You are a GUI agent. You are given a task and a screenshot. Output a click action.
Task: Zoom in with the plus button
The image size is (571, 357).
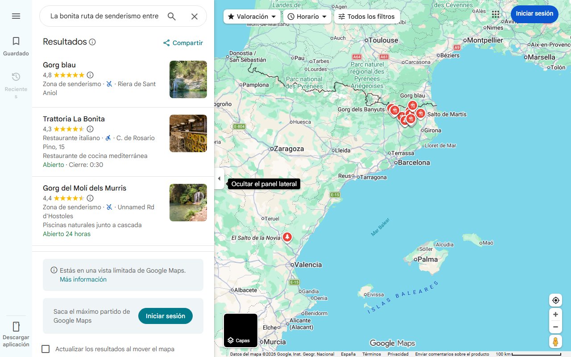555,315
